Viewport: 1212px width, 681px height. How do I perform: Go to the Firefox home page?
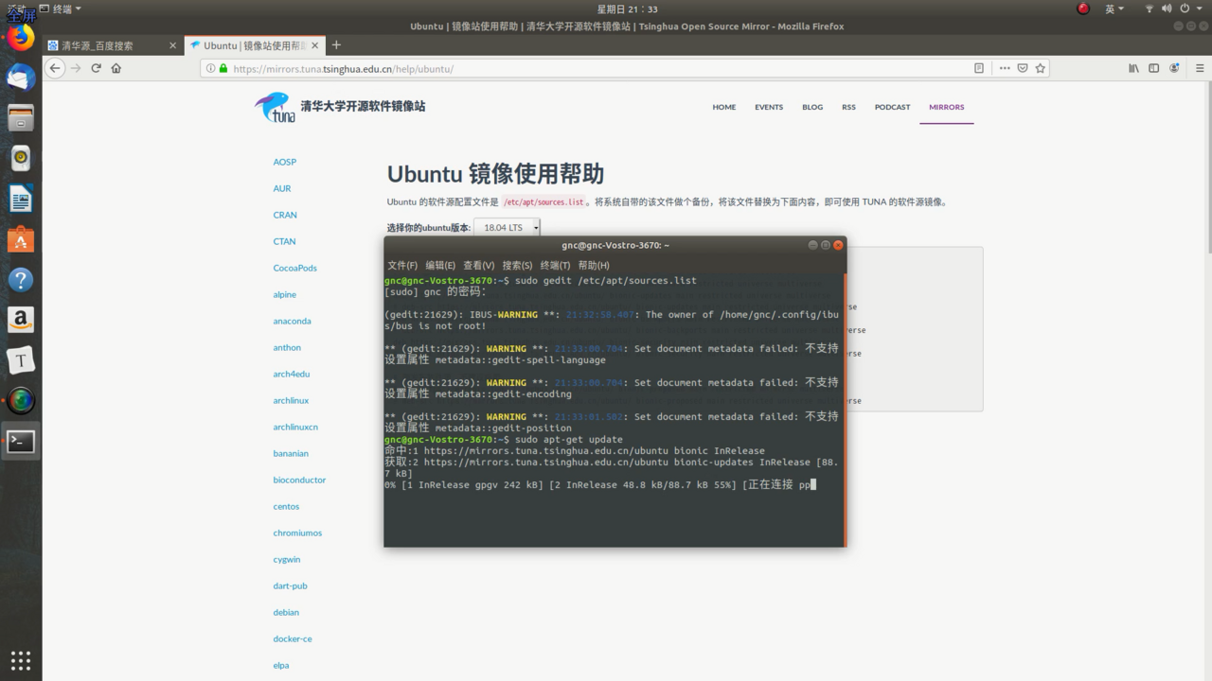[x=116, y=68]
